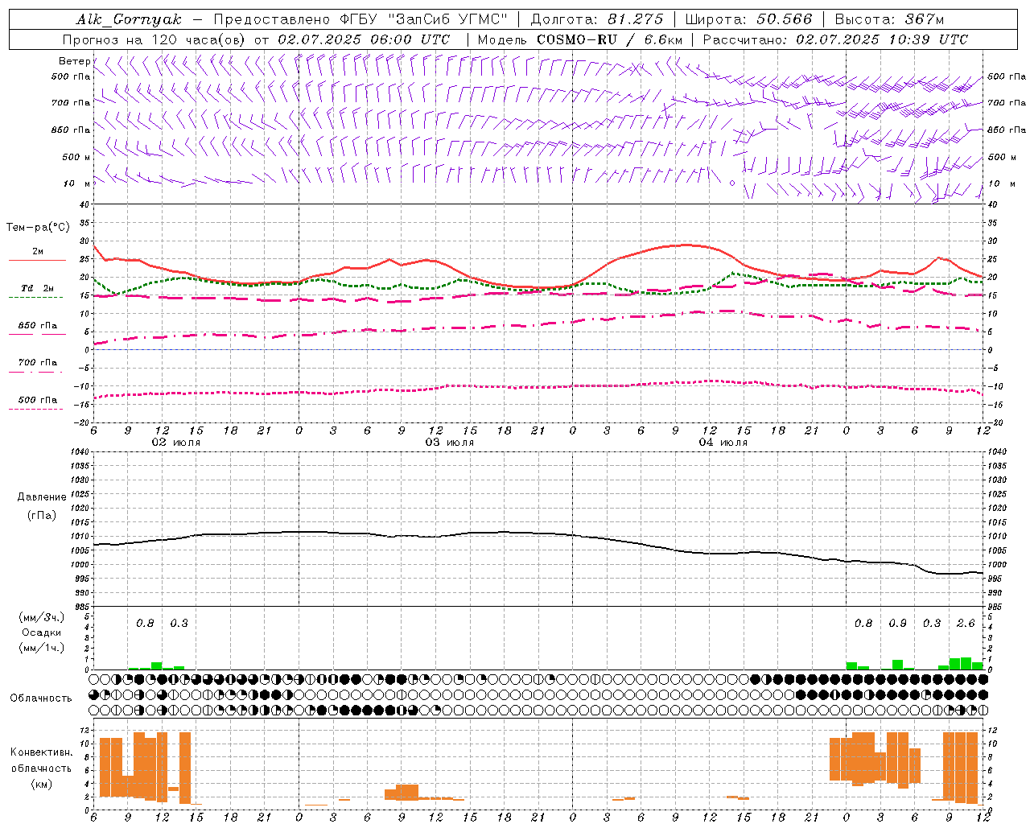Click the Облачность cloudiness label
1030x824 pixels.
pyautogui.click(x=41, y=698)
